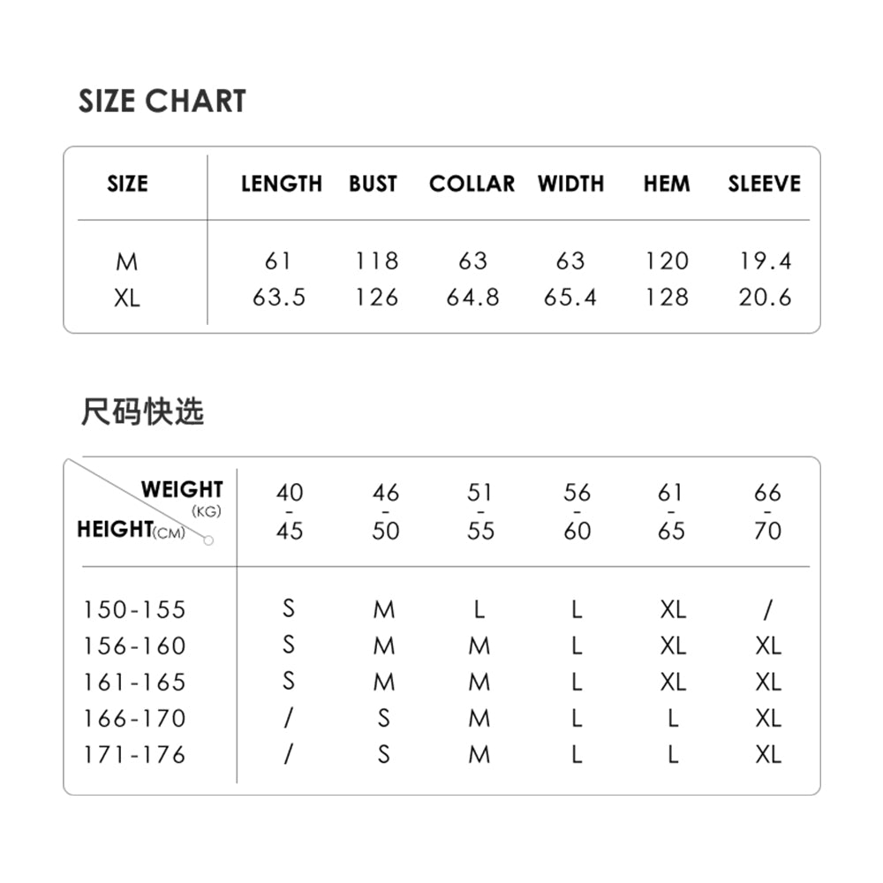This screenshot has width=883, height=883.
Task: Select the LENGTH column header
Action: (282, 184)
